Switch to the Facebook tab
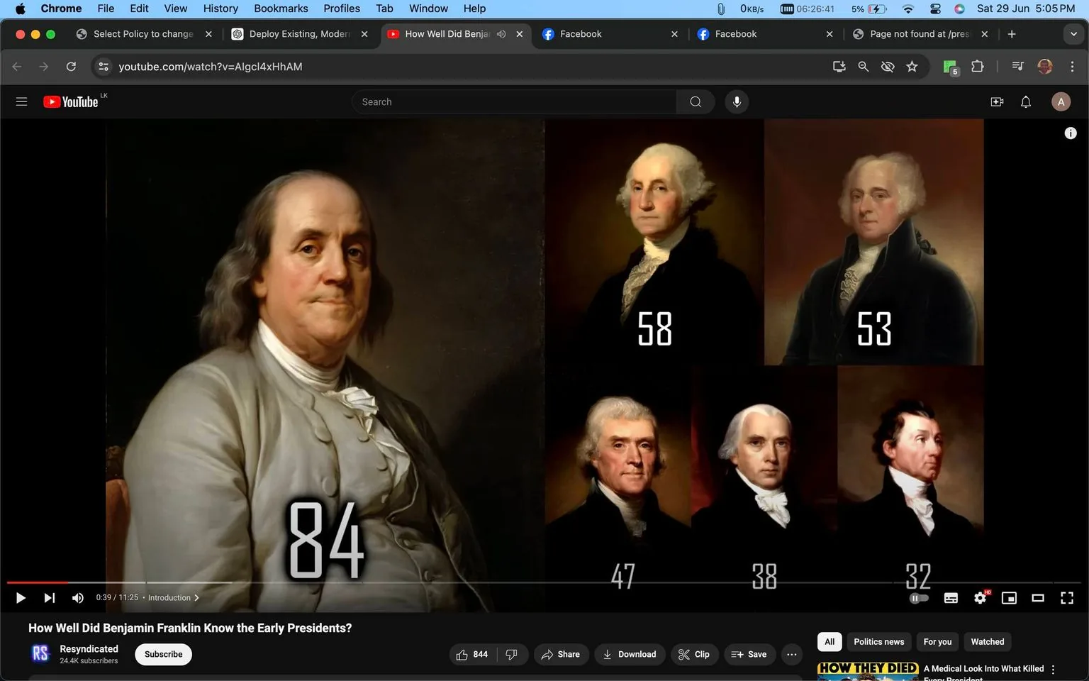Viewport: 1089px width, 681px height. pyautogui.click(x=581, y=33)
